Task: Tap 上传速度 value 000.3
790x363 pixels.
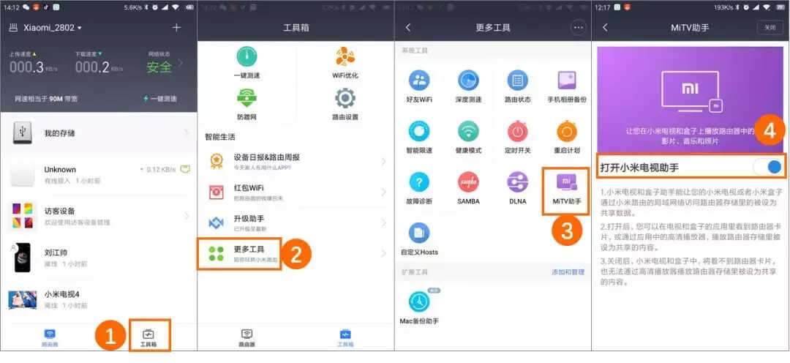Action: (x=26, y=67)
